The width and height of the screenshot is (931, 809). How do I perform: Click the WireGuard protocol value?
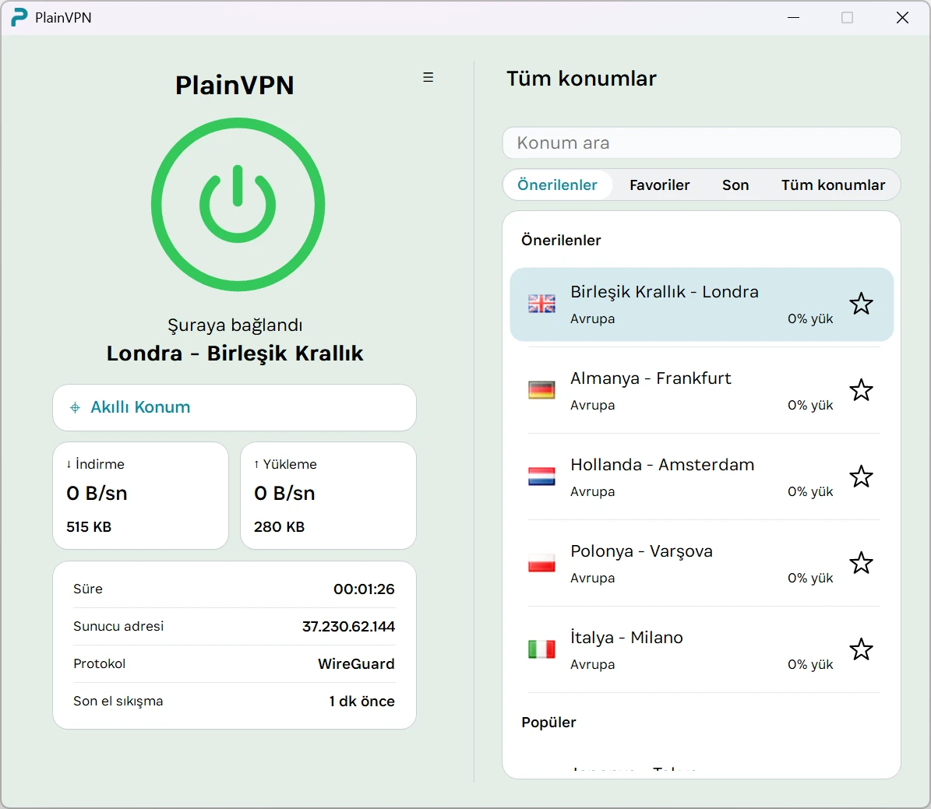(x=356, y=663)
